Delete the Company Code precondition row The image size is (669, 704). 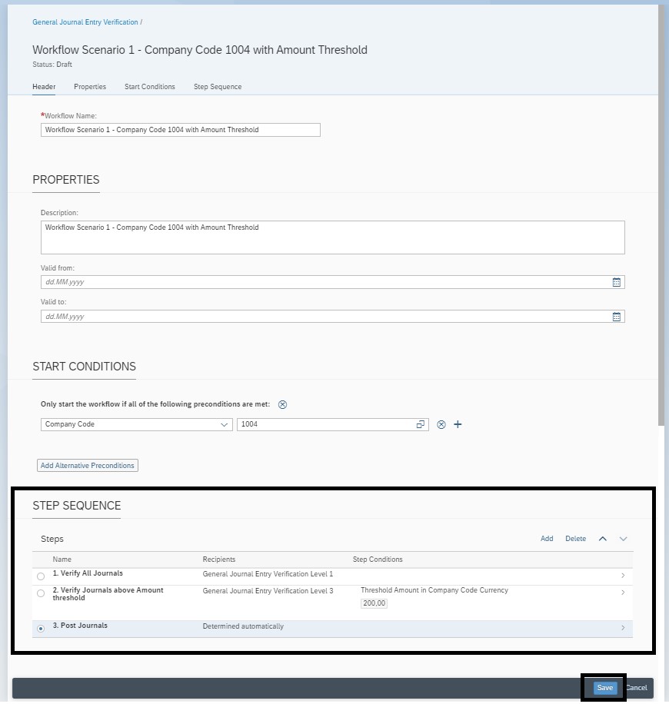pos(441,424)
